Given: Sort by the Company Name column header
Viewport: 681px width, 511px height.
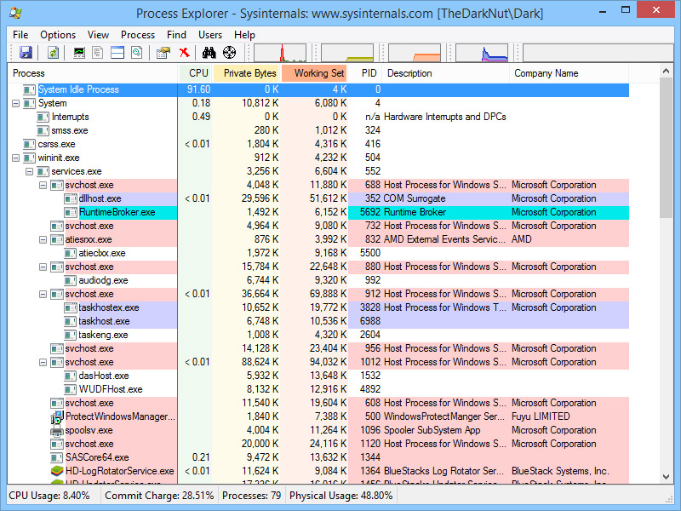Looking at the screenshot, I should 569,73.
